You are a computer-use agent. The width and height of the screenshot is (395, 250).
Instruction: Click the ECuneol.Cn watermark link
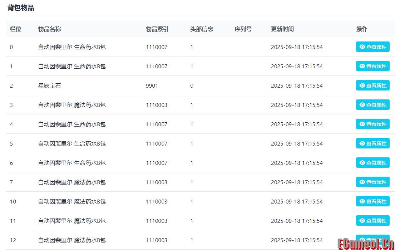pyautogui.click(x=367, y=244)
